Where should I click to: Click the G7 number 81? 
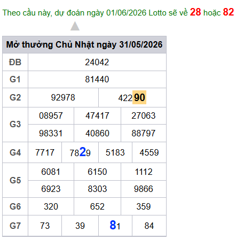pos(115,225)
